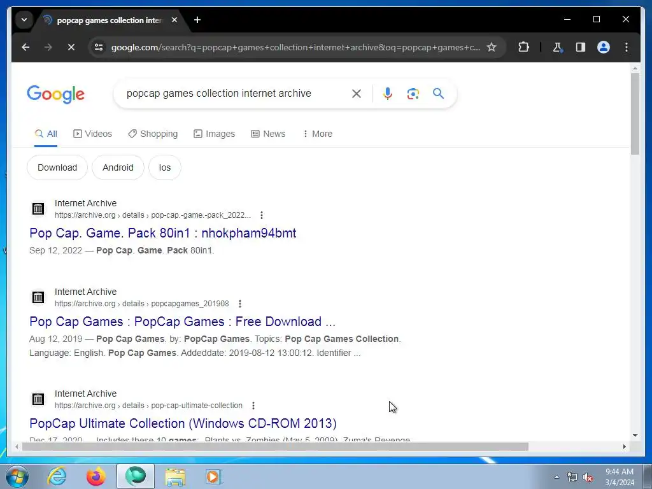The width and height of the screenshot is (652, 489).
Task: Bookmark this page with the star
Action: pos(492,47)
